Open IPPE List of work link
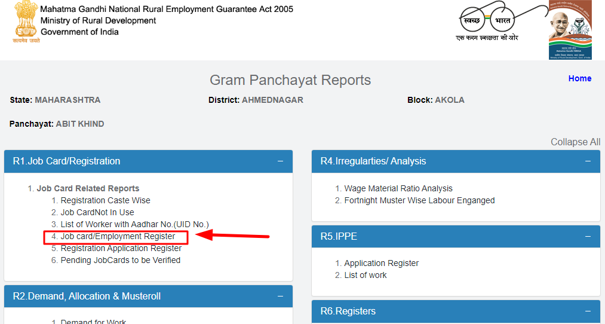Screen dimensions: 605x324 coord(366,276)
